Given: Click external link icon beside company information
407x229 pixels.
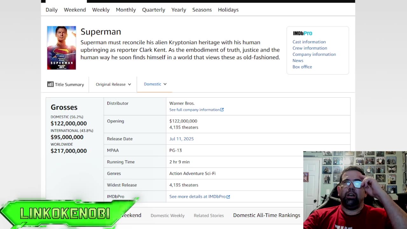Looking at the screenshot, I should 222,110.
